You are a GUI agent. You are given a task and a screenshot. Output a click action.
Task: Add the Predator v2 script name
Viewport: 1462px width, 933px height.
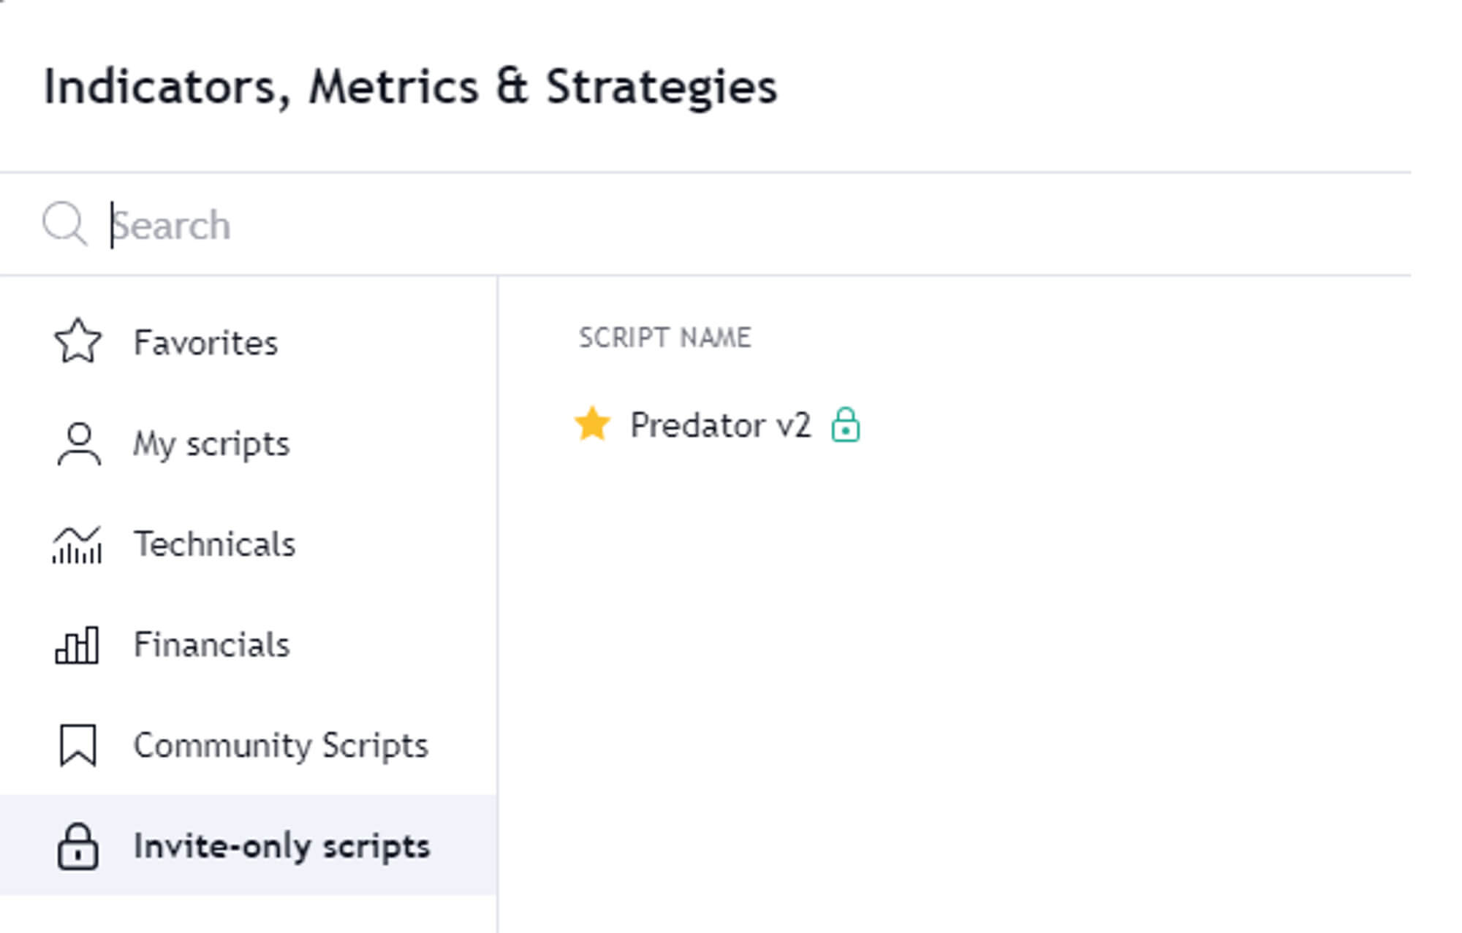point(720,425)
